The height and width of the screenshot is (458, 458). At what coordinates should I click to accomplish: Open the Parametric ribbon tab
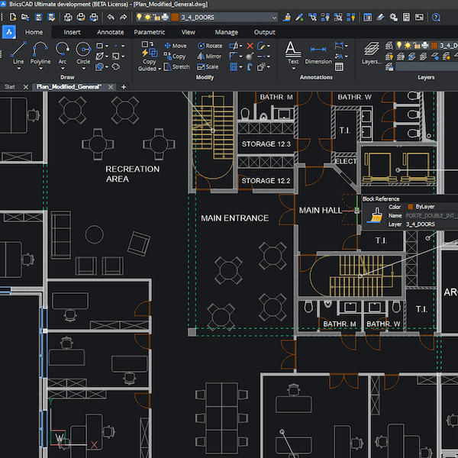(149, 32)
